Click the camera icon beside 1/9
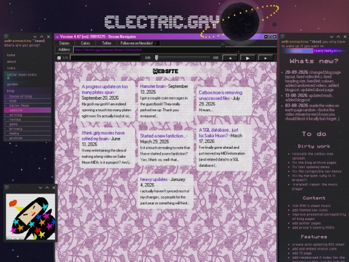 59,58
